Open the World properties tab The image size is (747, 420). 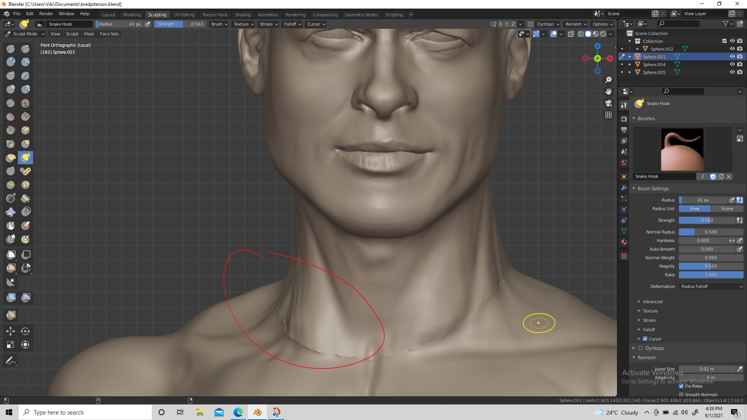(624, 163)
